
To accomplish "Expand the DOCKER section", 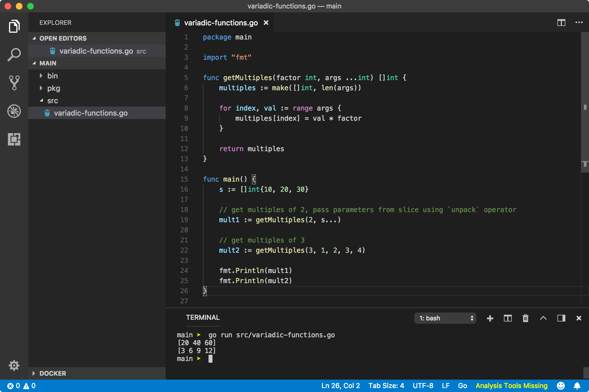I will click(x=52, y=373).
